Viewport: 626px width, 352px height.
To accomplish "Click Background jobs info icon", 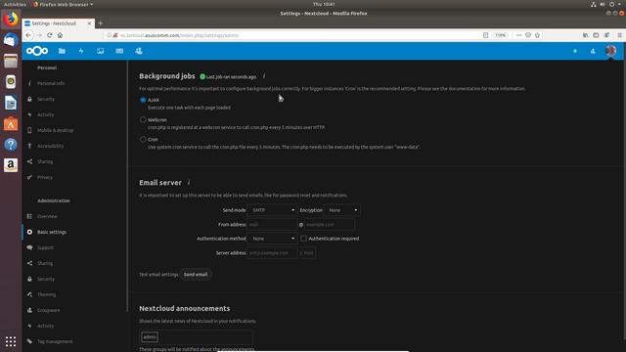I will coord(264,76).
